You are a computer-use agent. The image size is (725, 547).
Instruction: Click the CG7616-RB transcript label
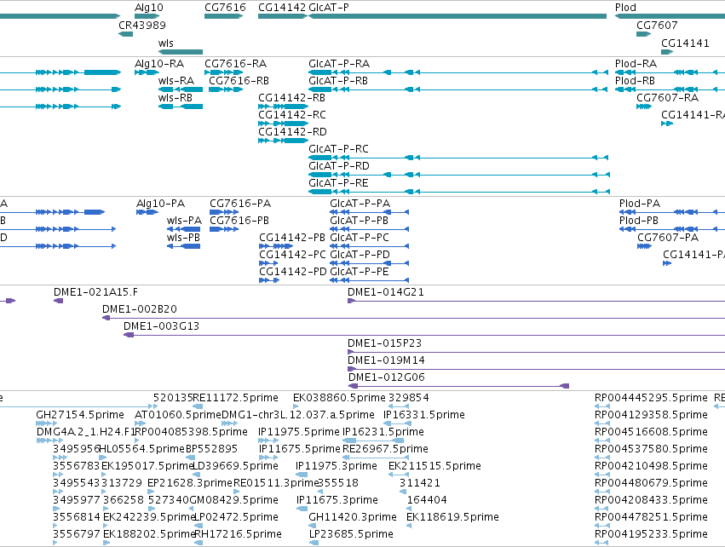239,80
